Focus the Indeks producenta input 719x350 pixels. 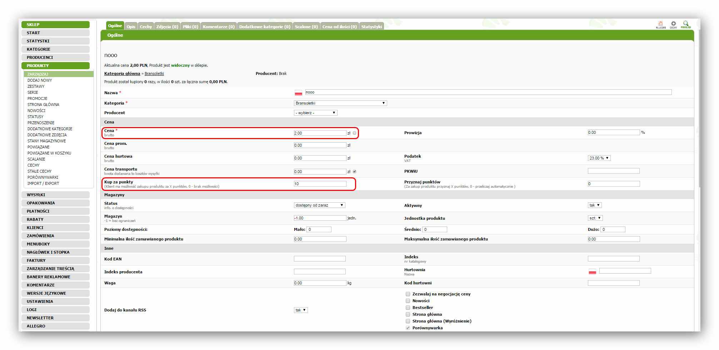[320, 272]
